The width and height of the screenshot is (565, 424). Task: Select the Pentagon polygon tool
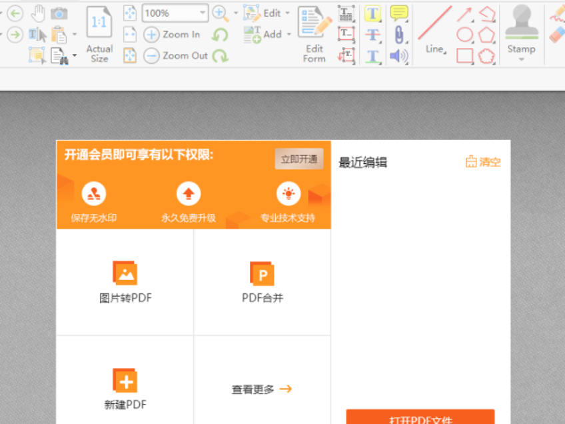(x=487, y=35)
